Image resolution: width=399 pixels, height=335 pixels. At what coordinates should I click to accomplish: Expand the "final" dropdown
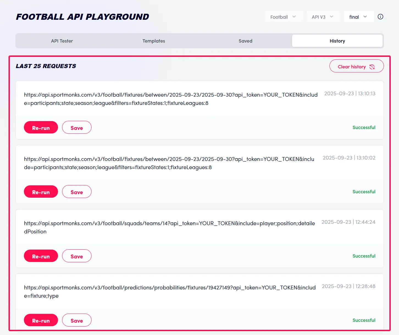pyautogui.click(x=358, y=16)
